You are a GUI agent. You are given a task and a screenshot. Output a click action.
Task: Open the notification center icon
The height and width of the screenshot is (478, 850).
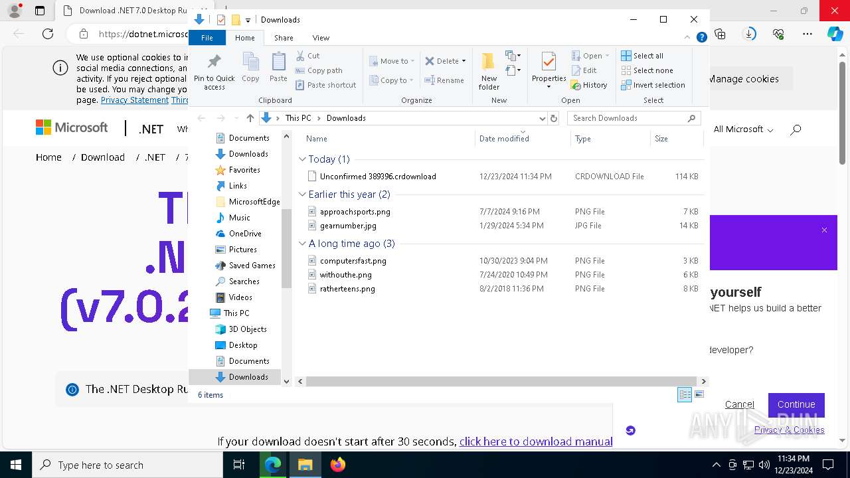click(828, 465)
